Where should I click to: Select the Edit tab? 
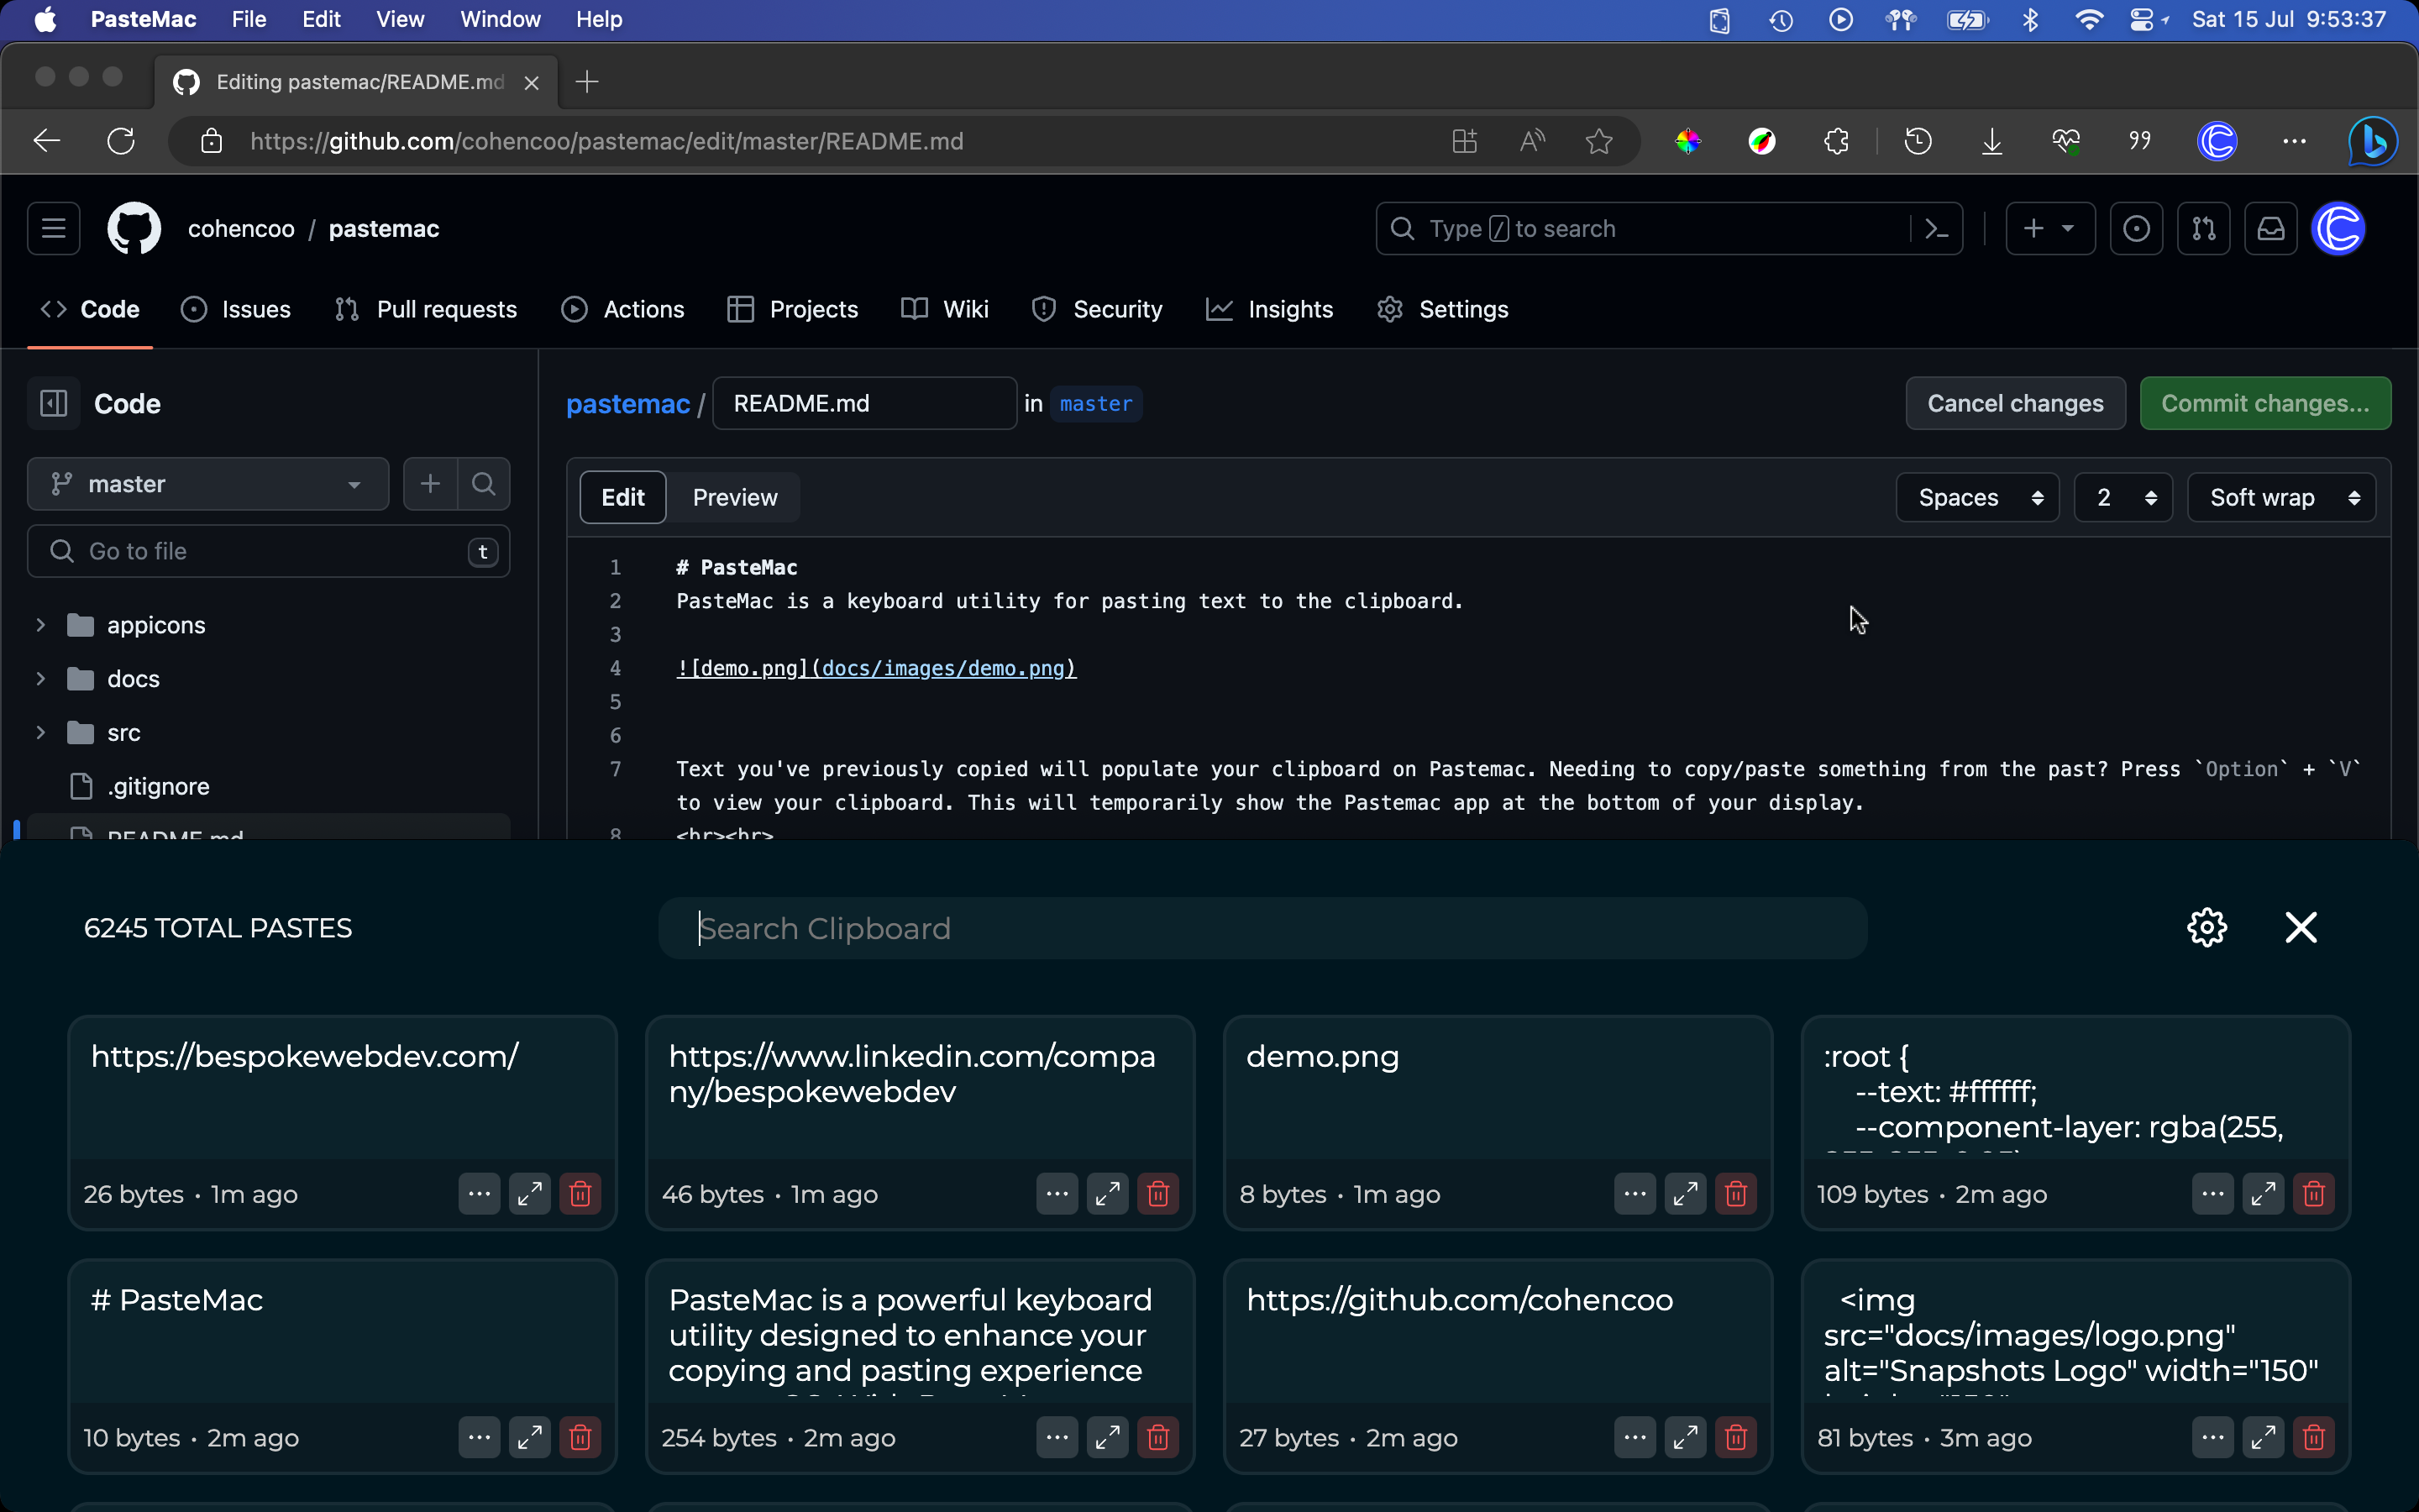622,497
